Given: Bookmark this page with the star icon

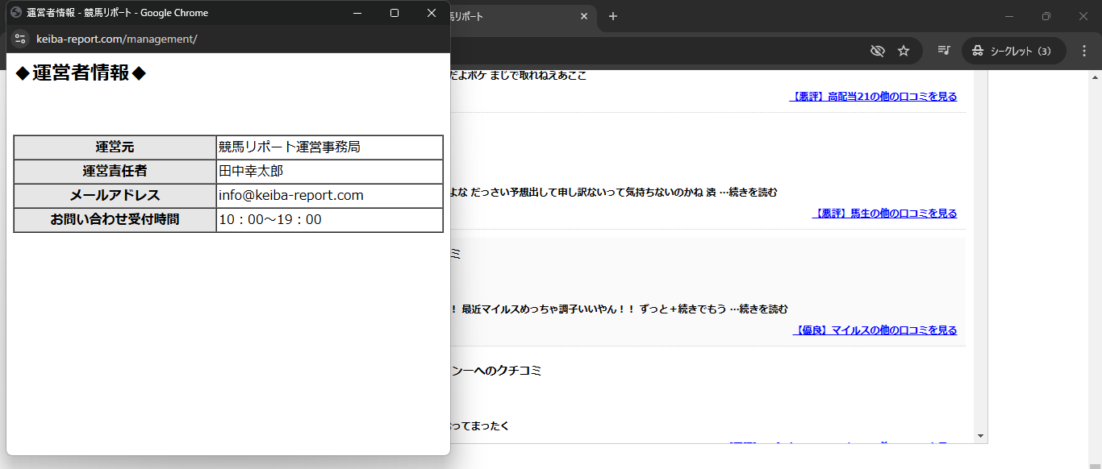Looking at the screenshot, I should pos(904,51).
